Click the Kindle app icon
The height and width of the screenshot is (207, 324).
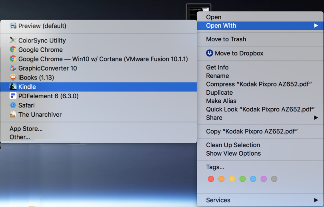(13, 87)
